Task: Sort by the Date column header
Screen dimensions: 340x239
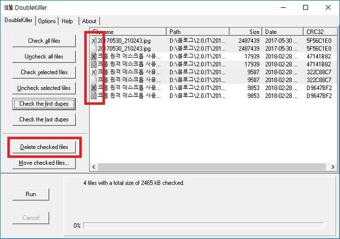Action: [x=283, y=32]
